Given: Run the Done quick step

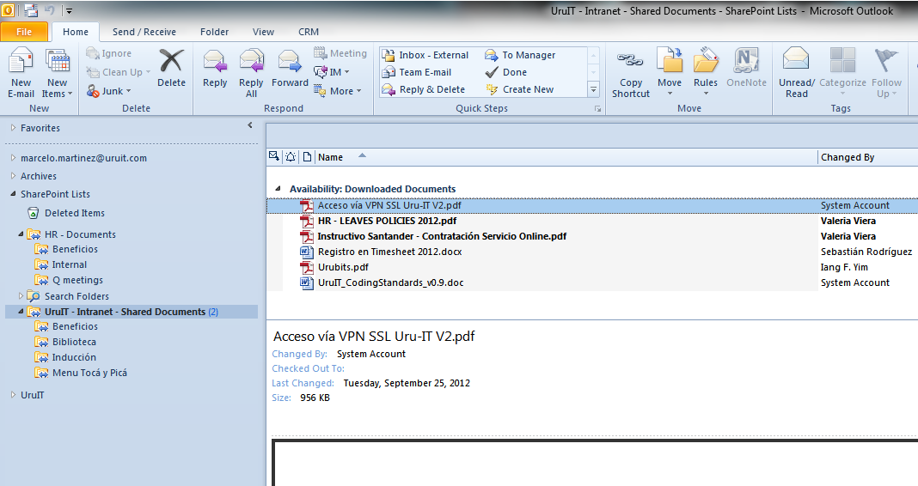Looking at the screenshot, I should pyautogui.click(x=505, y=72).
